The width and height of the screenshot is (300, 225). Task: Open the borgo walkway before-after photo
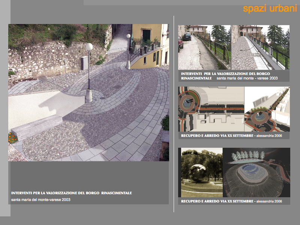234,47
